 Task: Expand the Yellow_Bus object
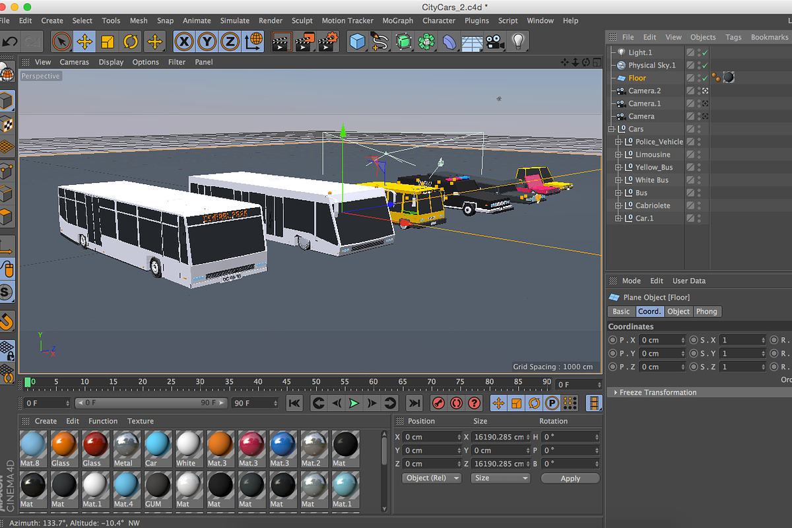pyautogui.click(x=618, y=167)
